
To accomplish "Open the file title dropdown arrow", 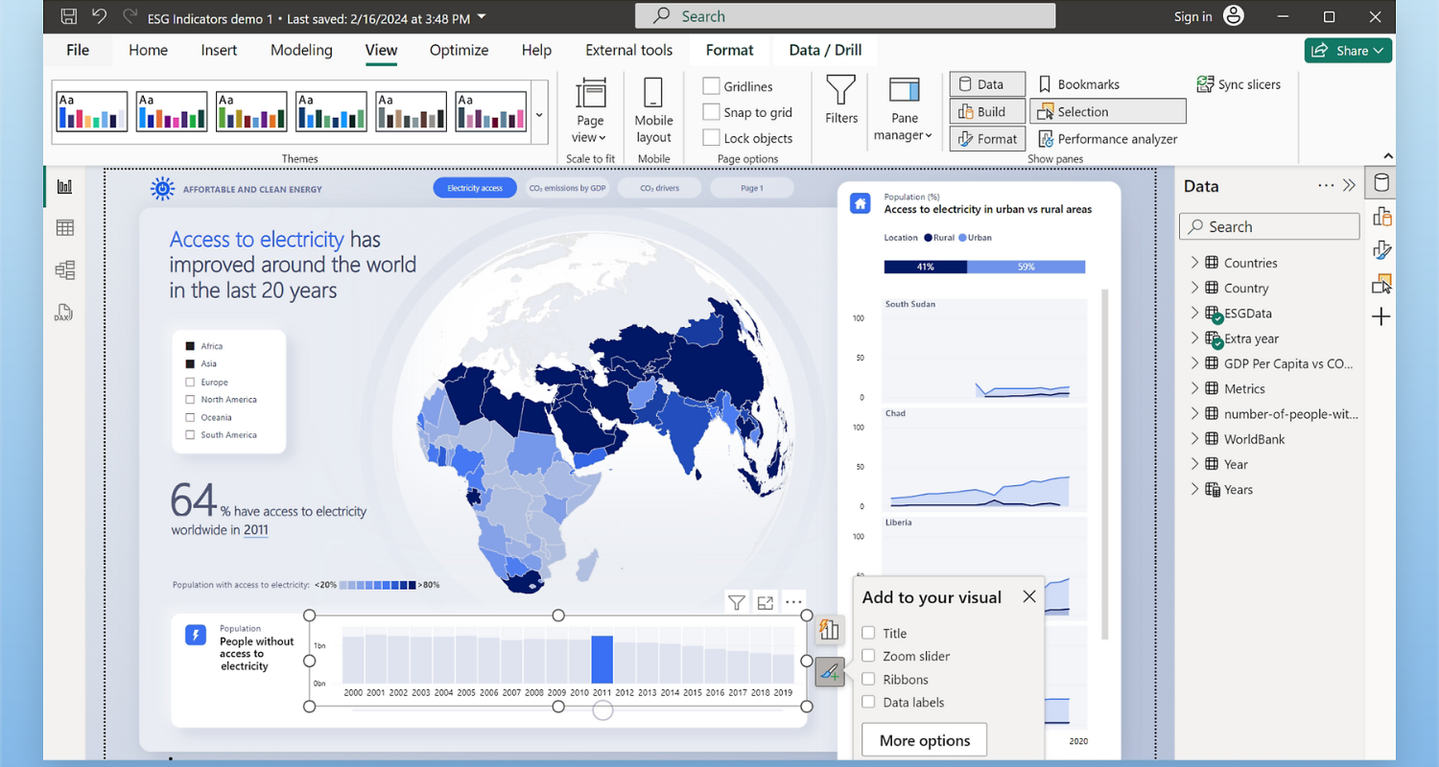I will coord(481,17).
